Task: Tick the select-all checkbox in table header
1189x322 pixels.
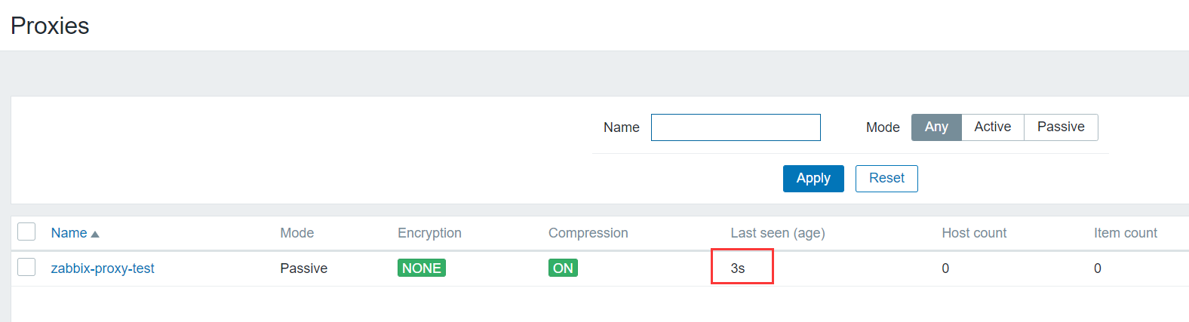Action: pyautogui.click(x=26, y=232)
